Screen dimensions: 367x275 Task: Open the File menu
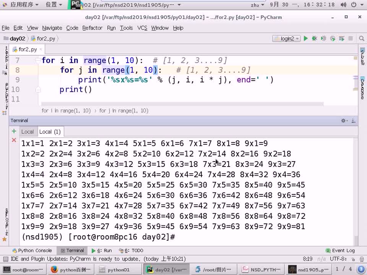click(6, 28)
